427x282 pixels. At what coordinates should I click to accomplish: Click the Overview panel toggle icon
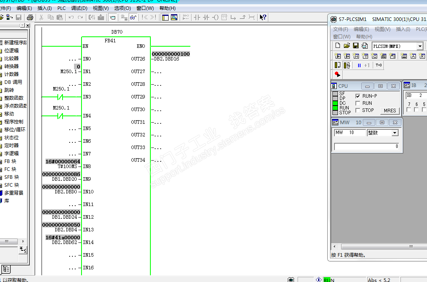[x=165, y=17]
